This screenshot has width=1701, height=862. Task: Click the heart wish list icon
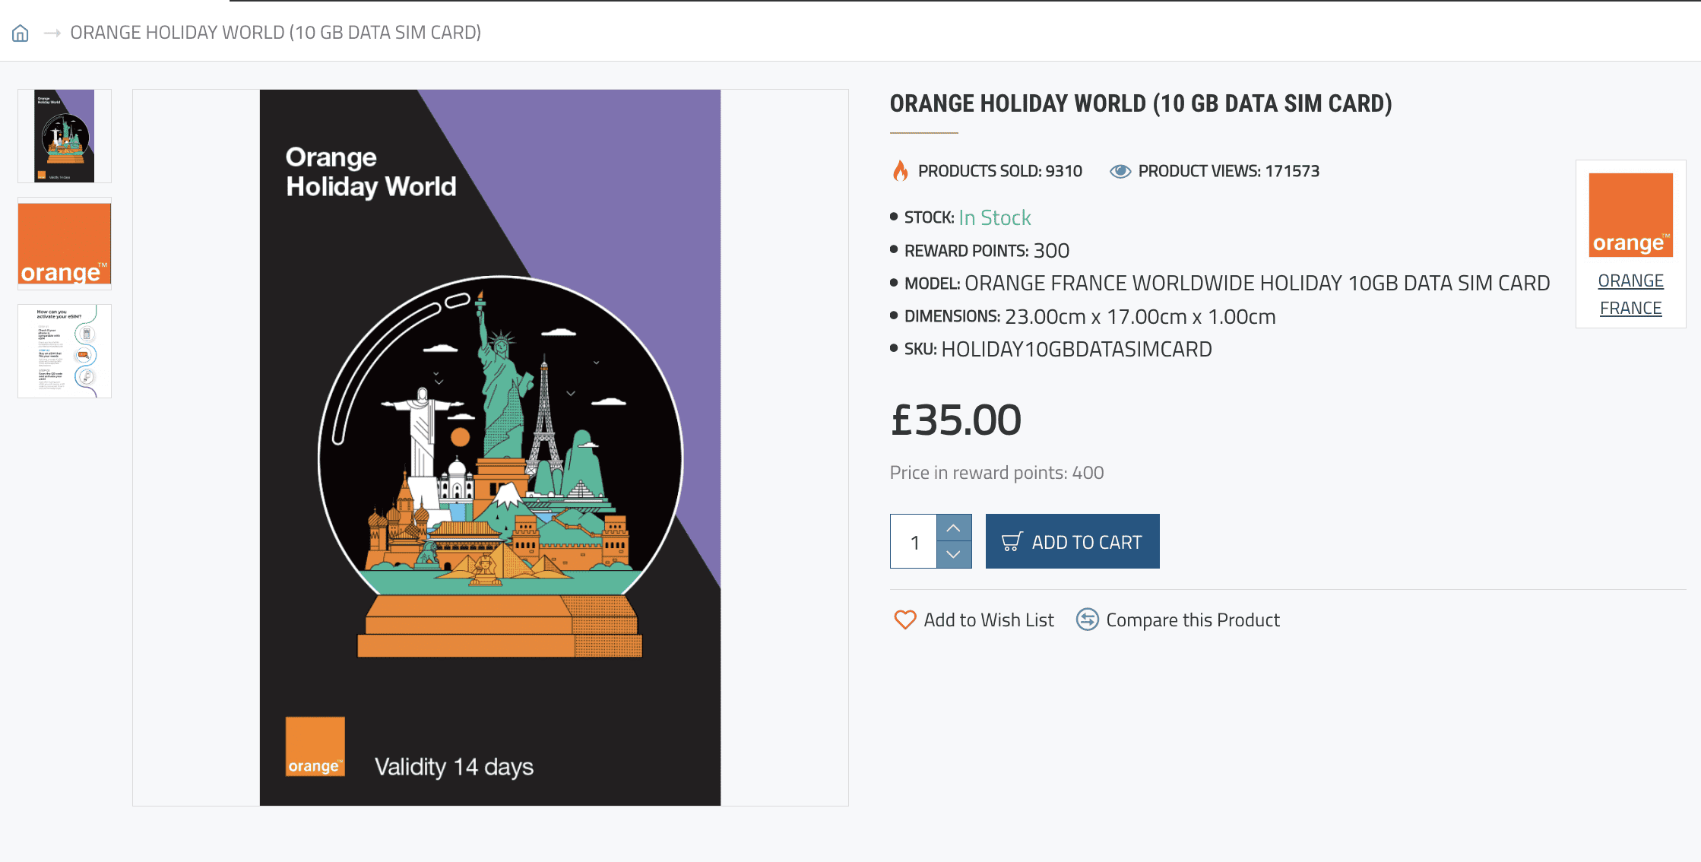[904, 620]
